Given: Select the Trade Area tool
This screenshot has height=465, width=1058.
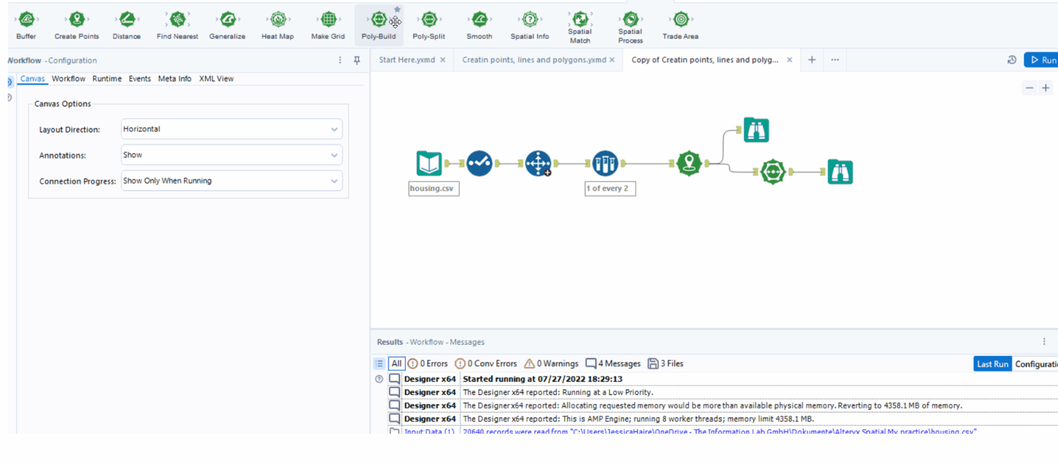Looking at the screenshot, I should (680, 26).
